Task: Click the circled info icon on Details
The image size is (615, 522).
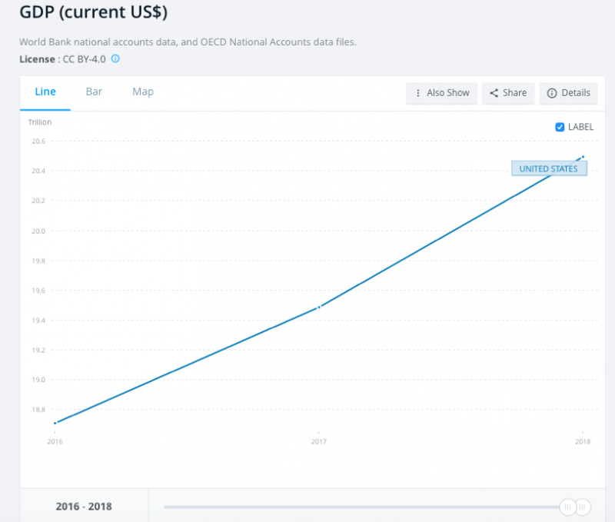Action: tap(551, 93)
